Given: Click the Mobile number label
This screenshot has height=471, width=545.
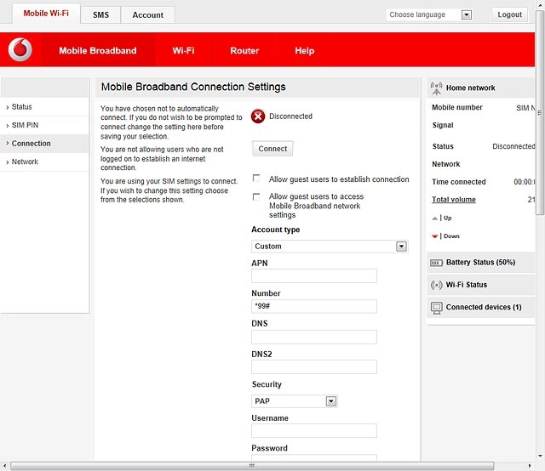Looking at the screenshot, I should click(457, 108).
